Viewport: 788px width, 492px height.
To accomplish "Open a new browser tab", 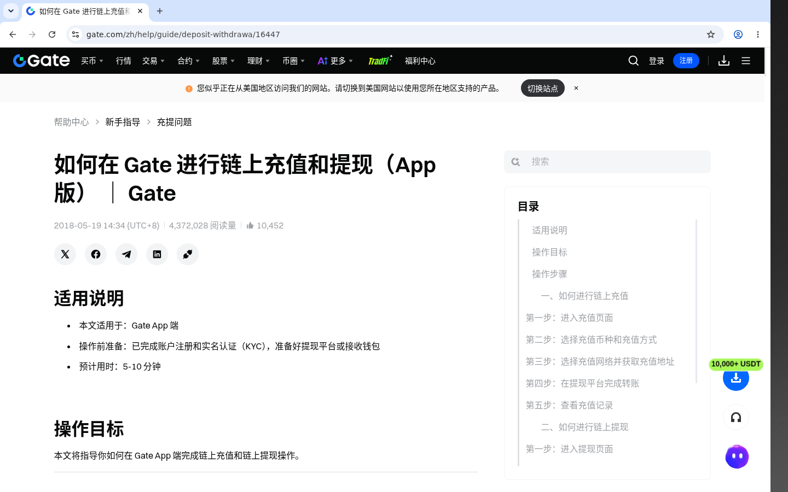I will [x=160, y=11].
